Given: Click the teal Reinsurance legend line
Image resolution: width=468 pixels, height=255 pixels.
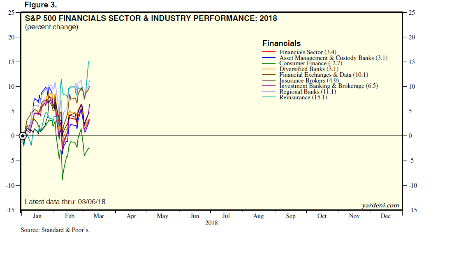Looking at the screenshot, I should (x=269, y=98).
